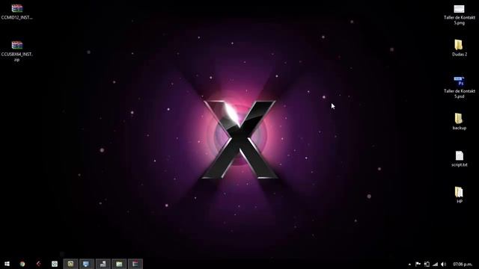Select the backup folder on the desktop
Screen dimensions: 479x269
(x=459, y=121)
